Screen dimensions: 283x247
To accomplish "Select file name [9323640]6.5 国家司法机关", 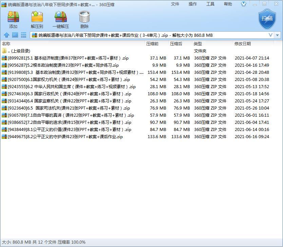I will coord(69,108).
